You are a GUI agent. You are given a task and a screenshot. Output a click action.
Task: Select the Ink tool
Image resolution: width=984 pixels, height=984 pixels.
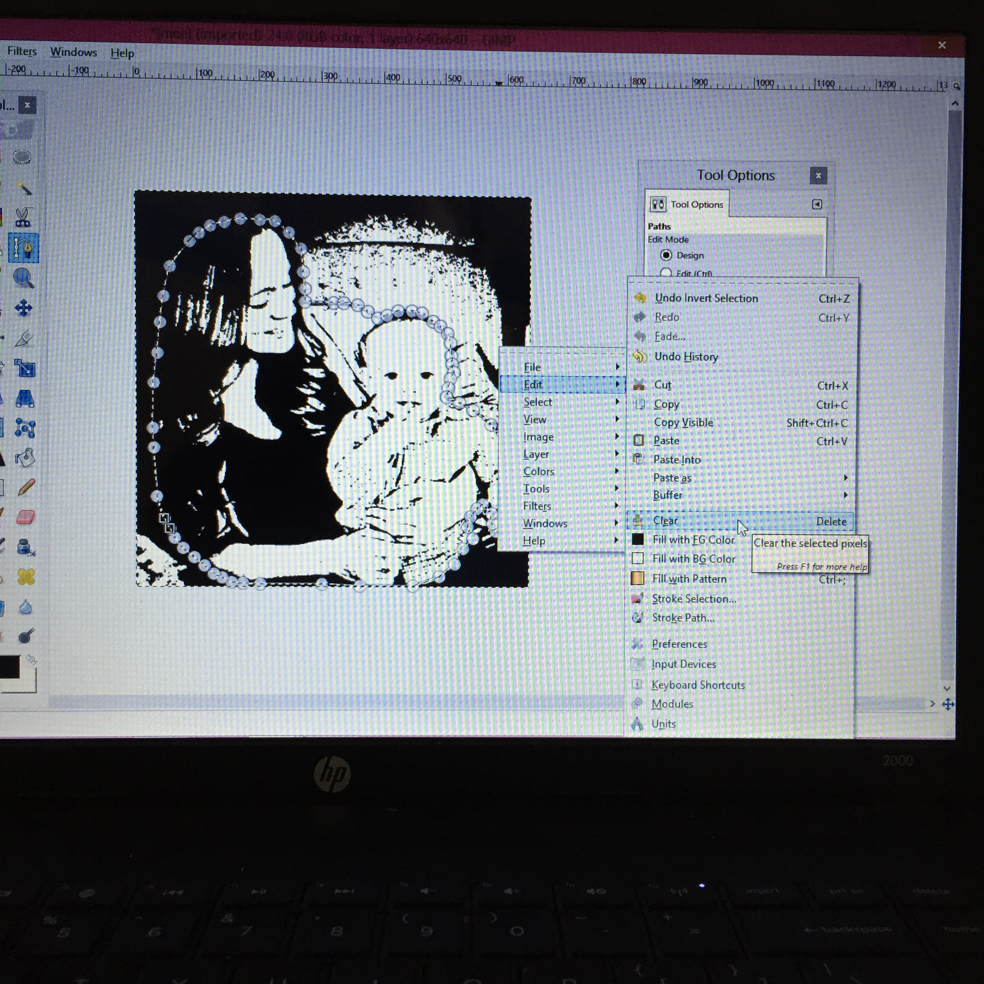tap(25, 547)
